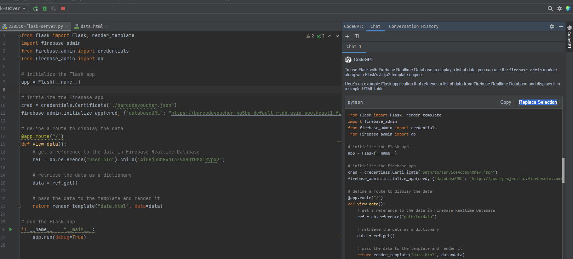Switch to 230510-flask-server.py tab
573x259 pixels.
tap(35, 26)
